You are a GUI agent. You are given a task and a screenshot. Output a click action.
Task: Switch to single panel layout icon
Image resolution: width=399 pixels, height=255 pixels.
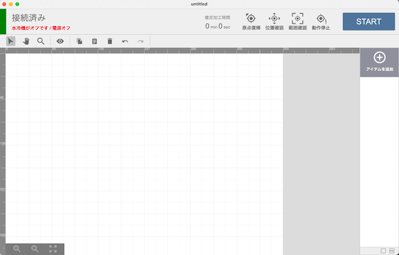point(383,250)
